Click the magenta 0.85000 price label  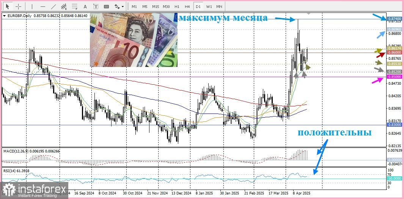click(x=394, y=77)
